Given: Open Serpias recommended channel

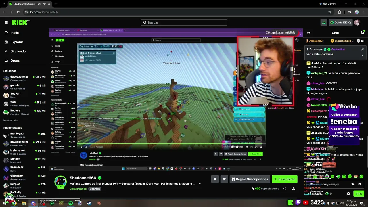Looking at the screenshot, I should [x=24, y=185].
